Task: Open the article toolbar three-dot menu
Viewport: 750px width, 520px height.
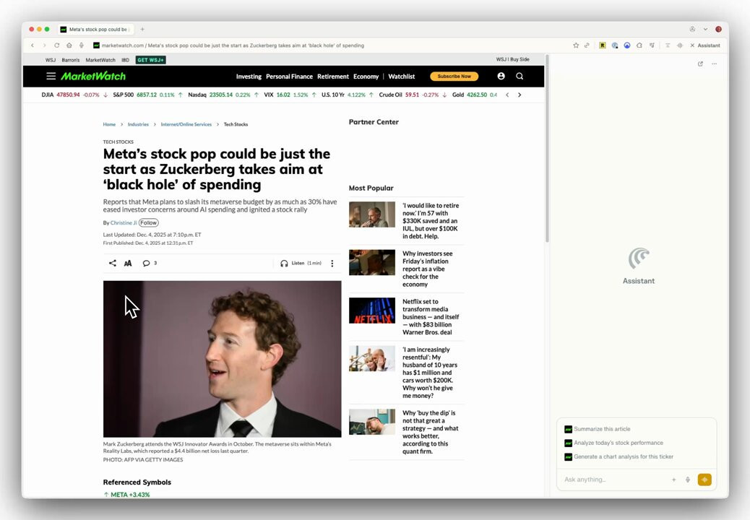Action: coord(332,264)
